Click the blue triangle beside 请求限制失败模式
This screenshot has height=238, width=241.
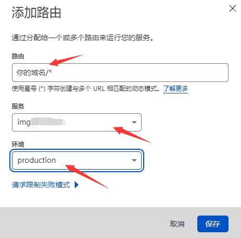[x=77, y=185]
